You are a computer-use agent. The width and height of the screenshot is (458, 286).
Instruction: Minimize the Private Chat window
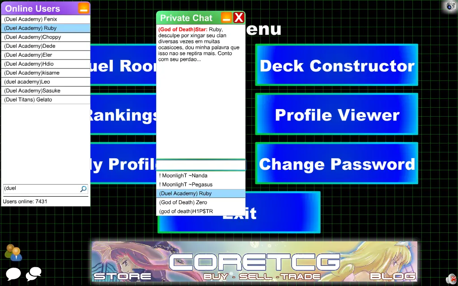pos(226,18)
